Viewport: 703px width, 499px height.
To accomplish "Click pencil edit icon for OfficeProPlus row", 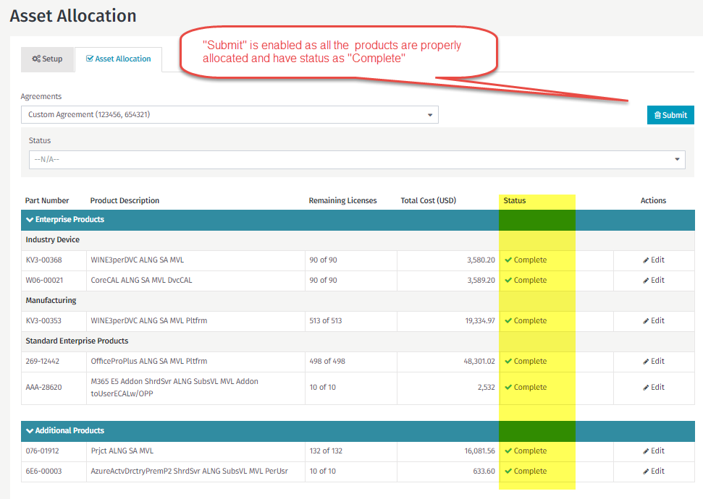I will (x=646, y=362).
